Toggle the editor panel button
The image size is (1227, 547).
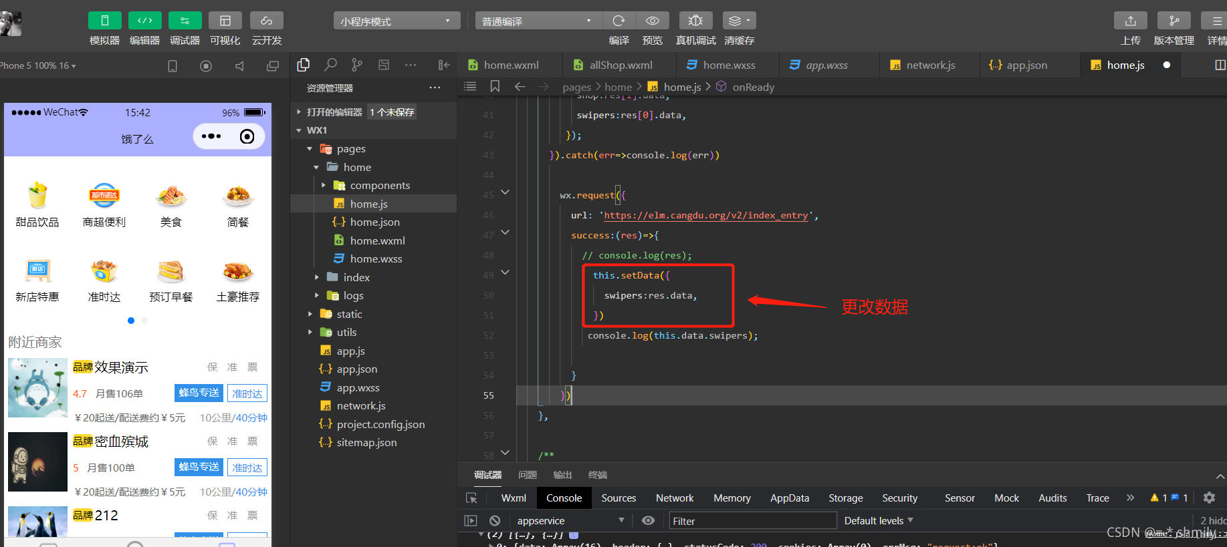pos(144,21)
